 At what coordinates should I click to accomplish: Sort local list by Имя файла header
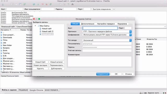click(x=8, y=30)
